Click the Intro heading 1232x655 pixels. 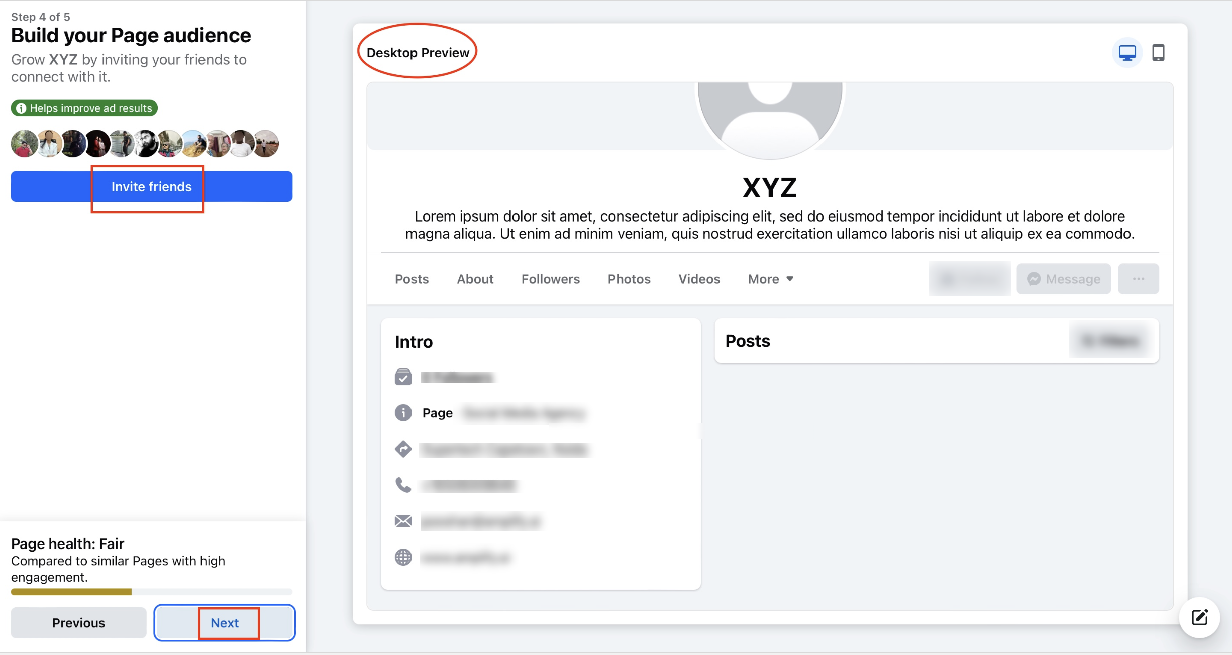click(x=414, y=342)
